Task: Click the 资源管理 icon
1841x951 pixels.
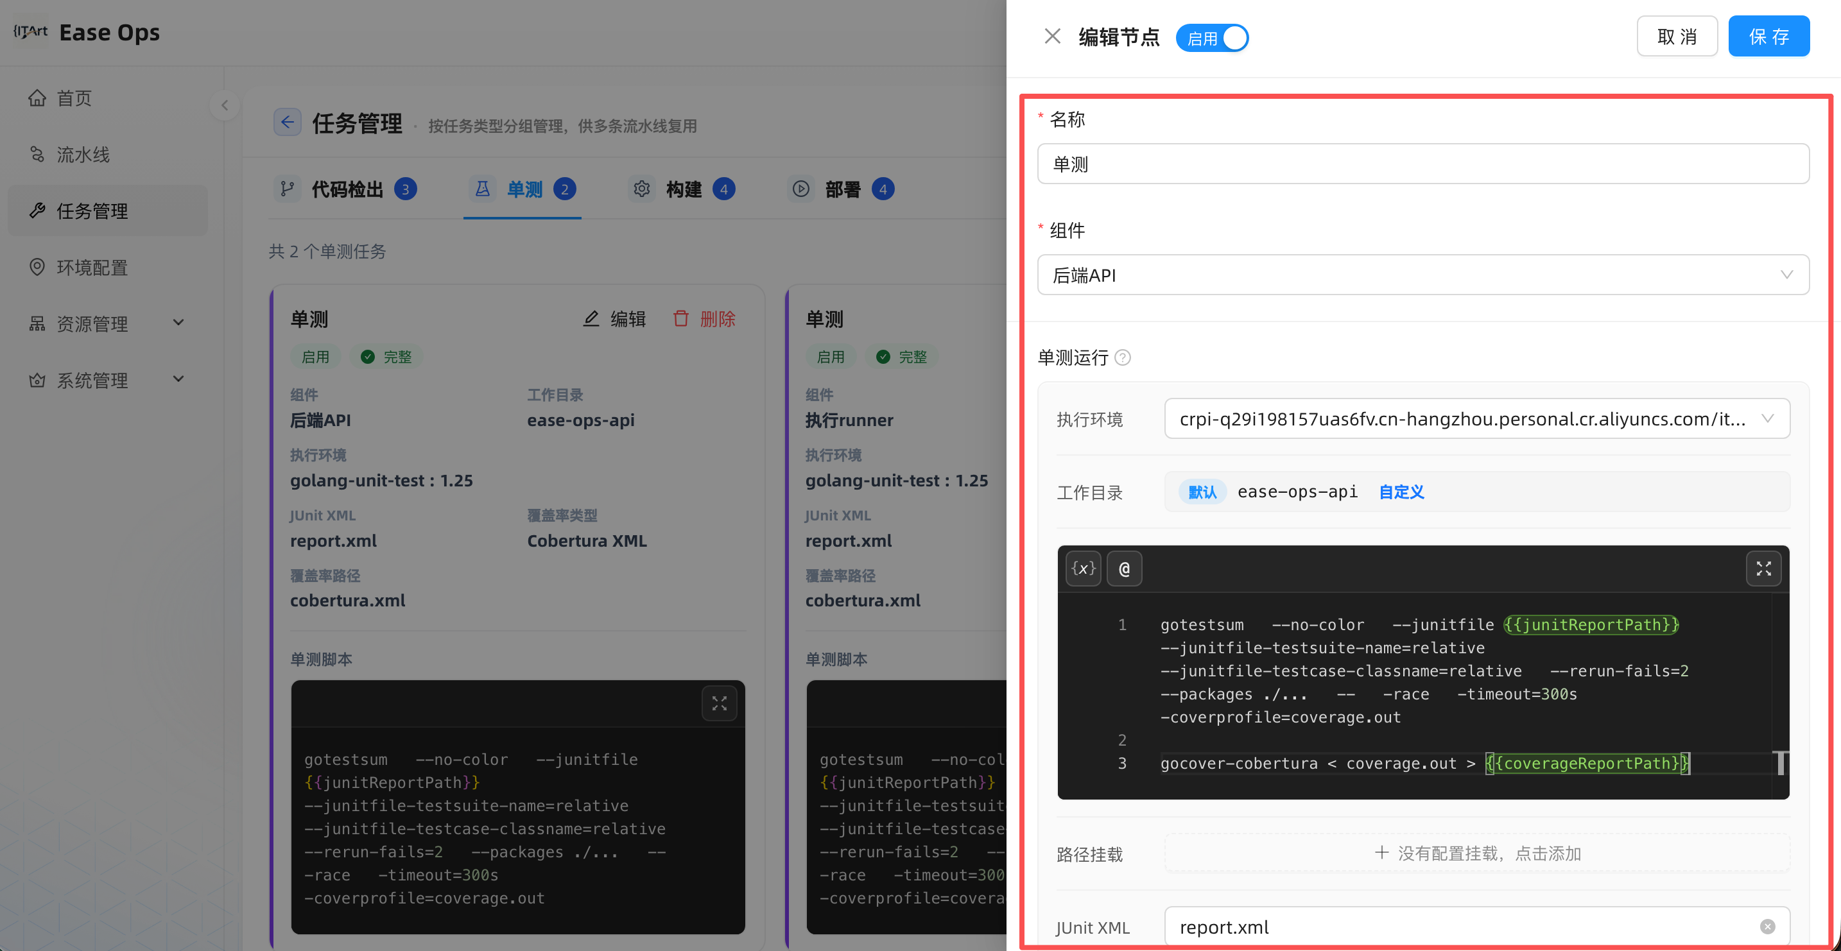Action: point(37,323)
